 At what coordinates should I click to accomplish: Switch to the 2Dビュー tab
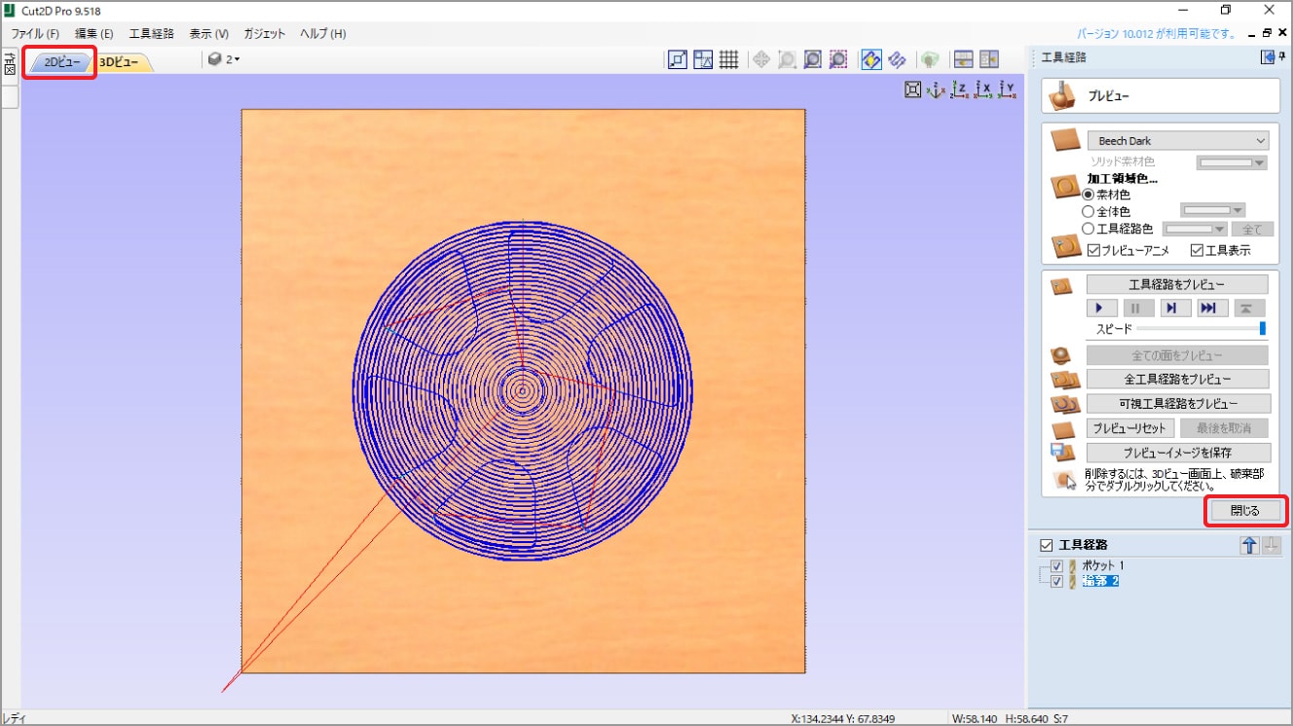[x=60, y=62]
